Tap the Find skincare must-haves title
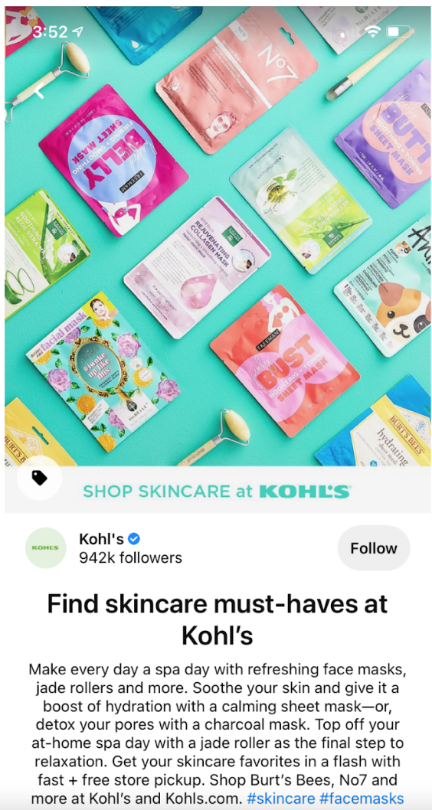This screenshot has width=432, height=810. point(217,620)
